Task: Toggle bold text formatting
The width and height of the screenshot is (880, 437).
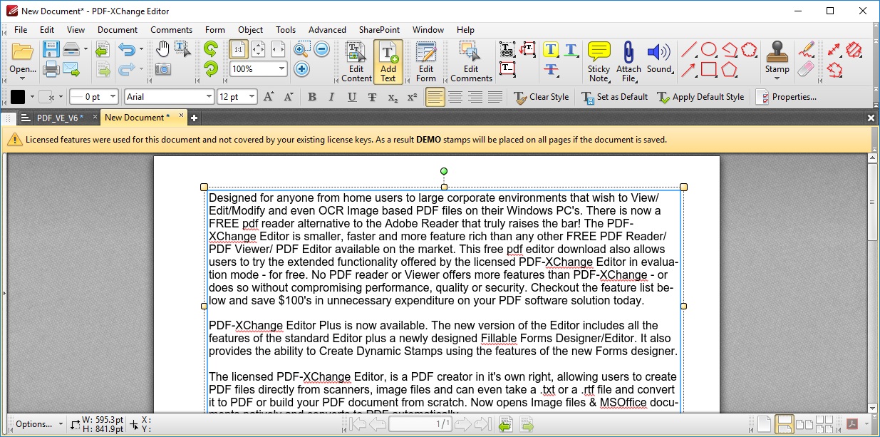Action: pos(311,96)
